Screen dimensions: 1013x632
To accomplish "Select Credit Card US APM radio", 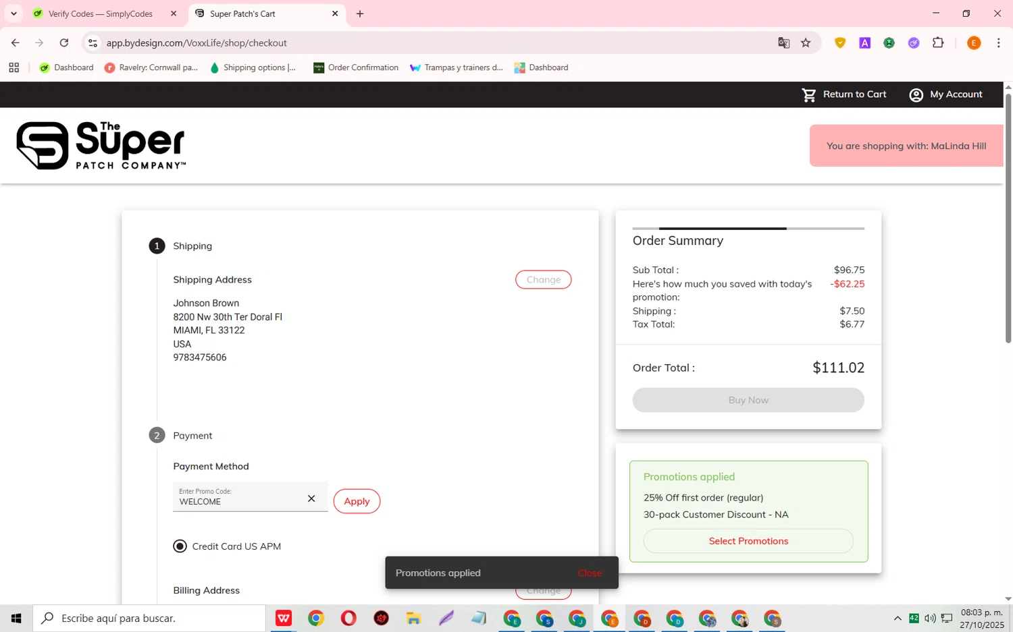I will [x=180, y=546].
